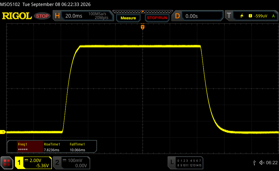Open the 20.0ms timebase scale setting
Viewport: 279px width, 171px height.
(x=74, y=16)
